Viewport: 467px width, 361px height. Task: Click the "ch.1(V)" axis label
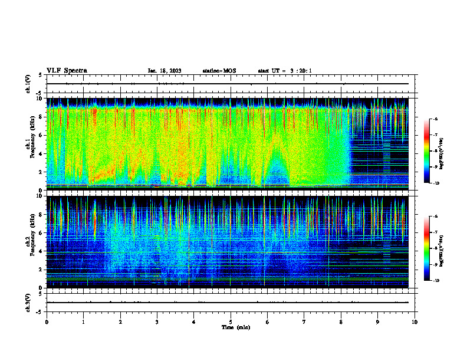coord(28,84)
